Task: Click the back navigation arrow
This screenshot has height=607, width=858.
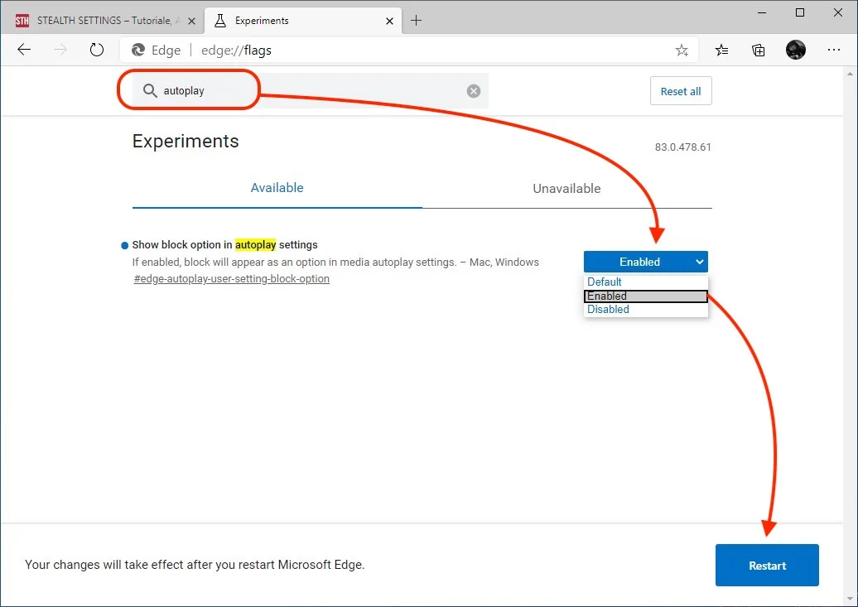Action: coord(24,50)
